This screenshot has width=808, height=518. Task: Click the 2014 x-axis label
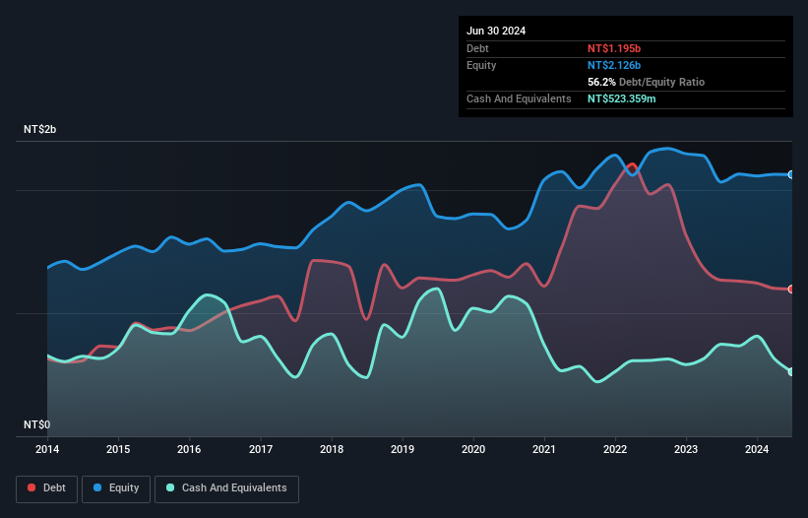tap(47, 449)
